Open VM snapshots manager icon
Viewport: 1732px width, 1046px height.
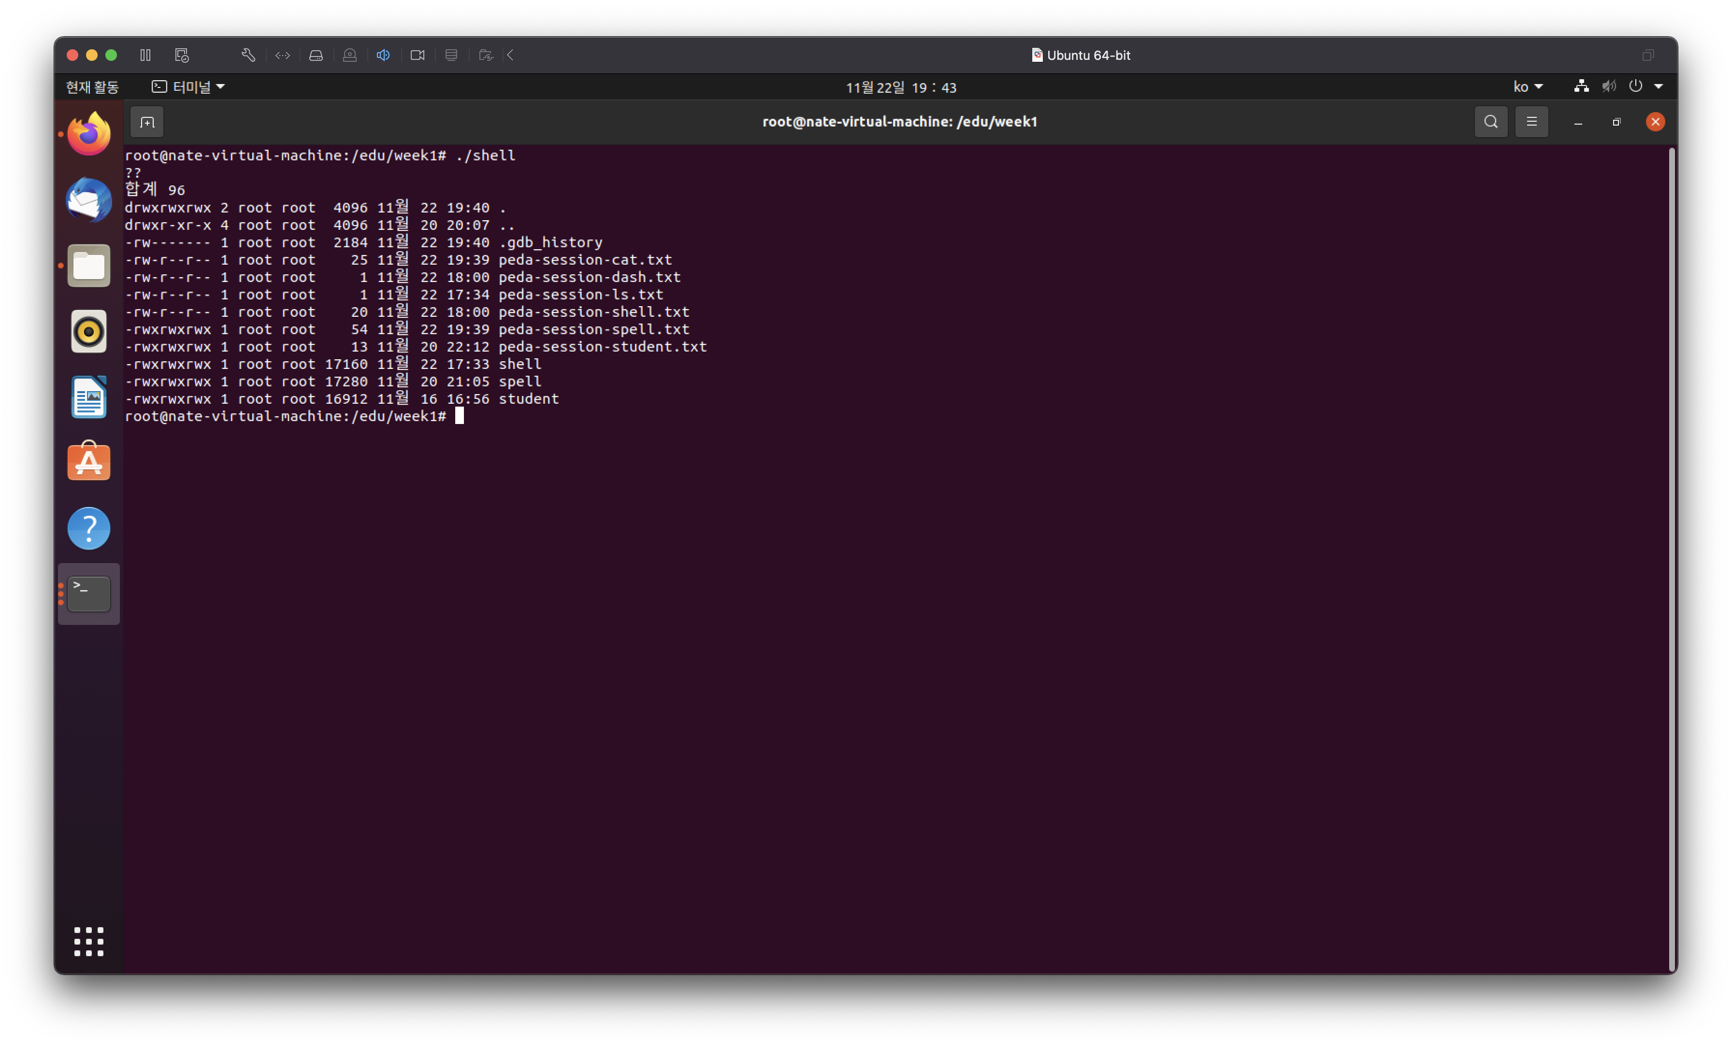tap(182, 55)
